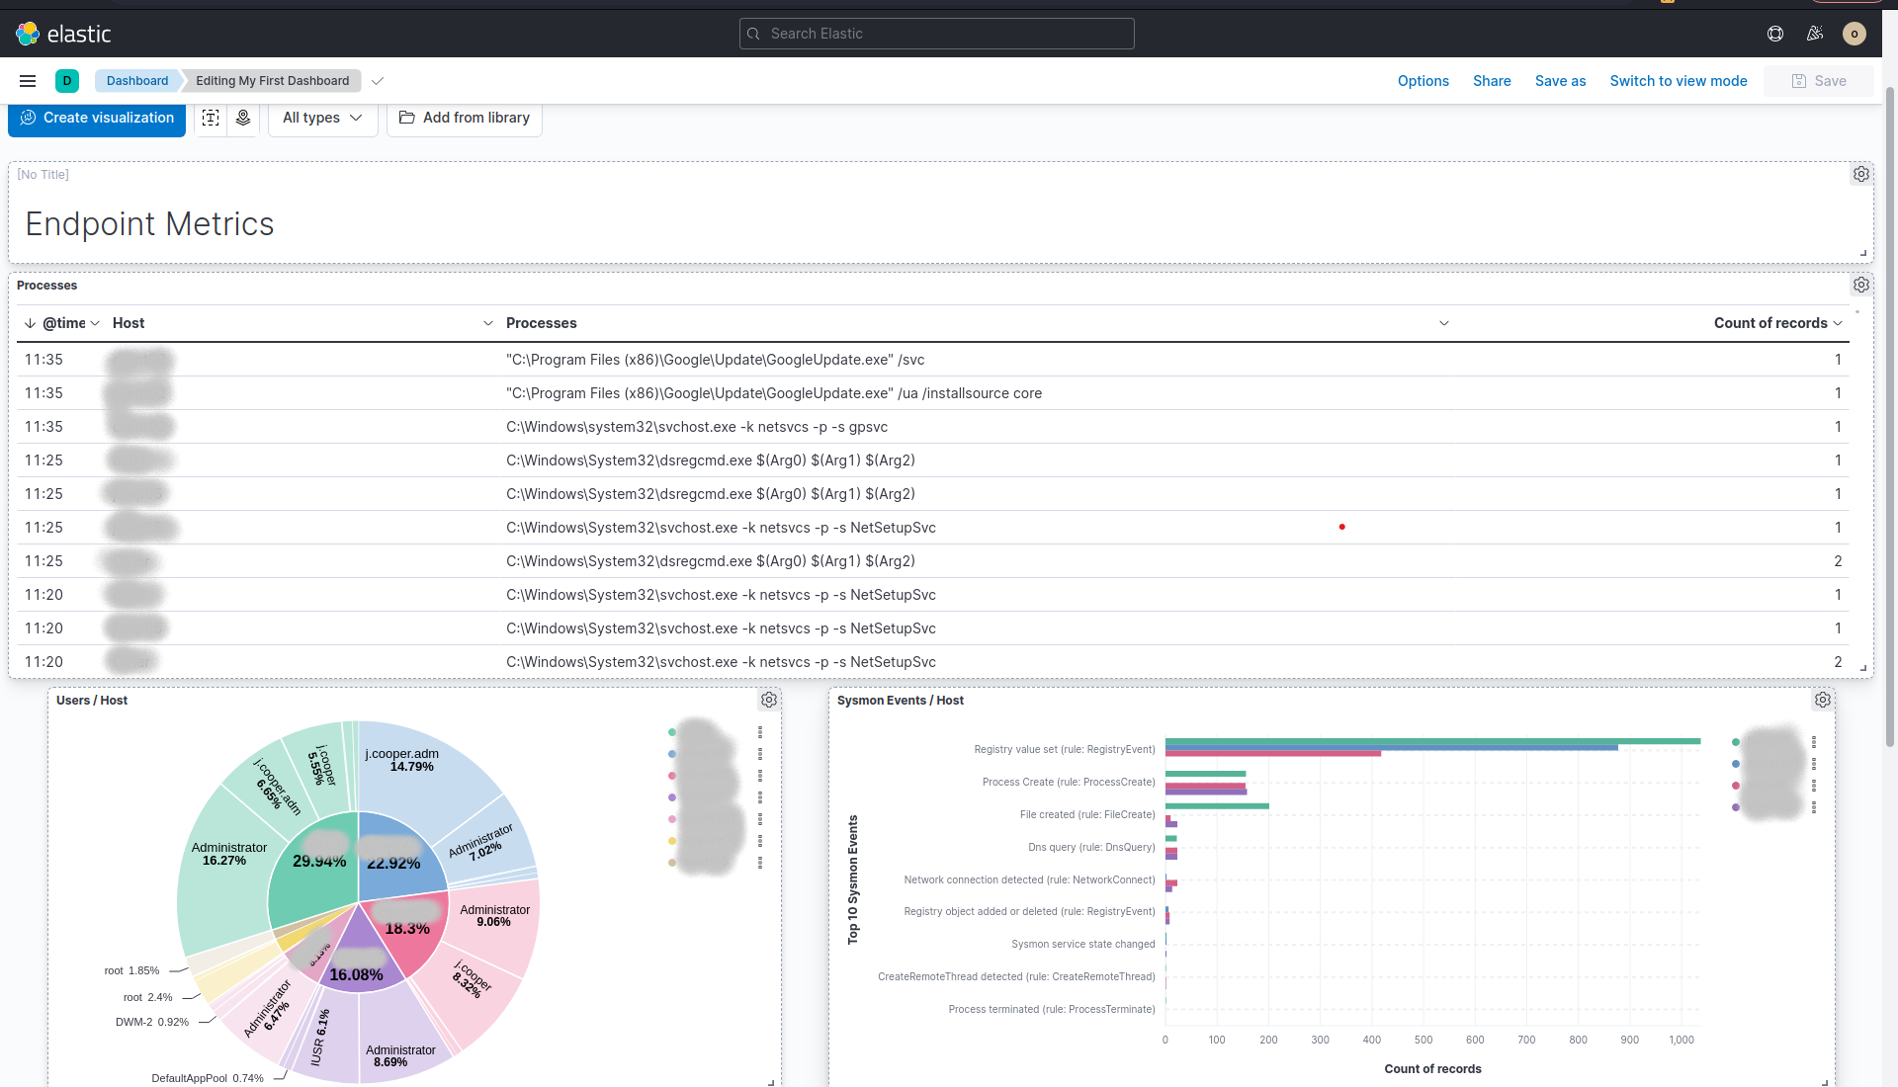Open panel options gear for Processes panel
This screenshot has width=1898, height=1087.
click(x=1861, y=285)
